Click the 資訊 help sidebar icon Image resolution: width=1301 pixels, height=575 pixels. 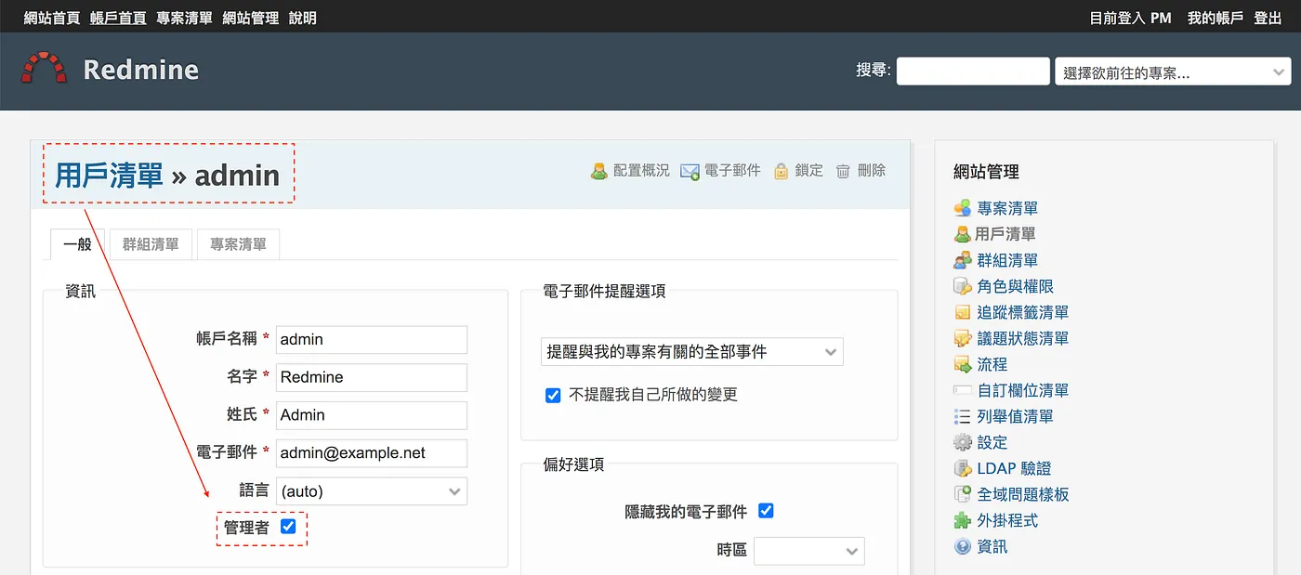pos(963,546)
